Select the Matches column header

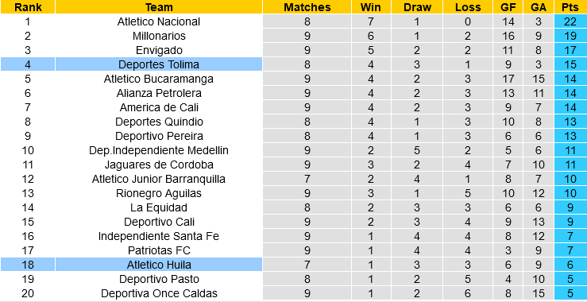(307, 7)
